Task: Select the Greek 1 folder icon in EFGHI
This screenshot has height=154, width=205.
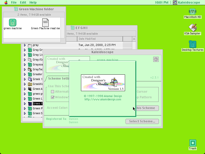Action: (30, 79)
